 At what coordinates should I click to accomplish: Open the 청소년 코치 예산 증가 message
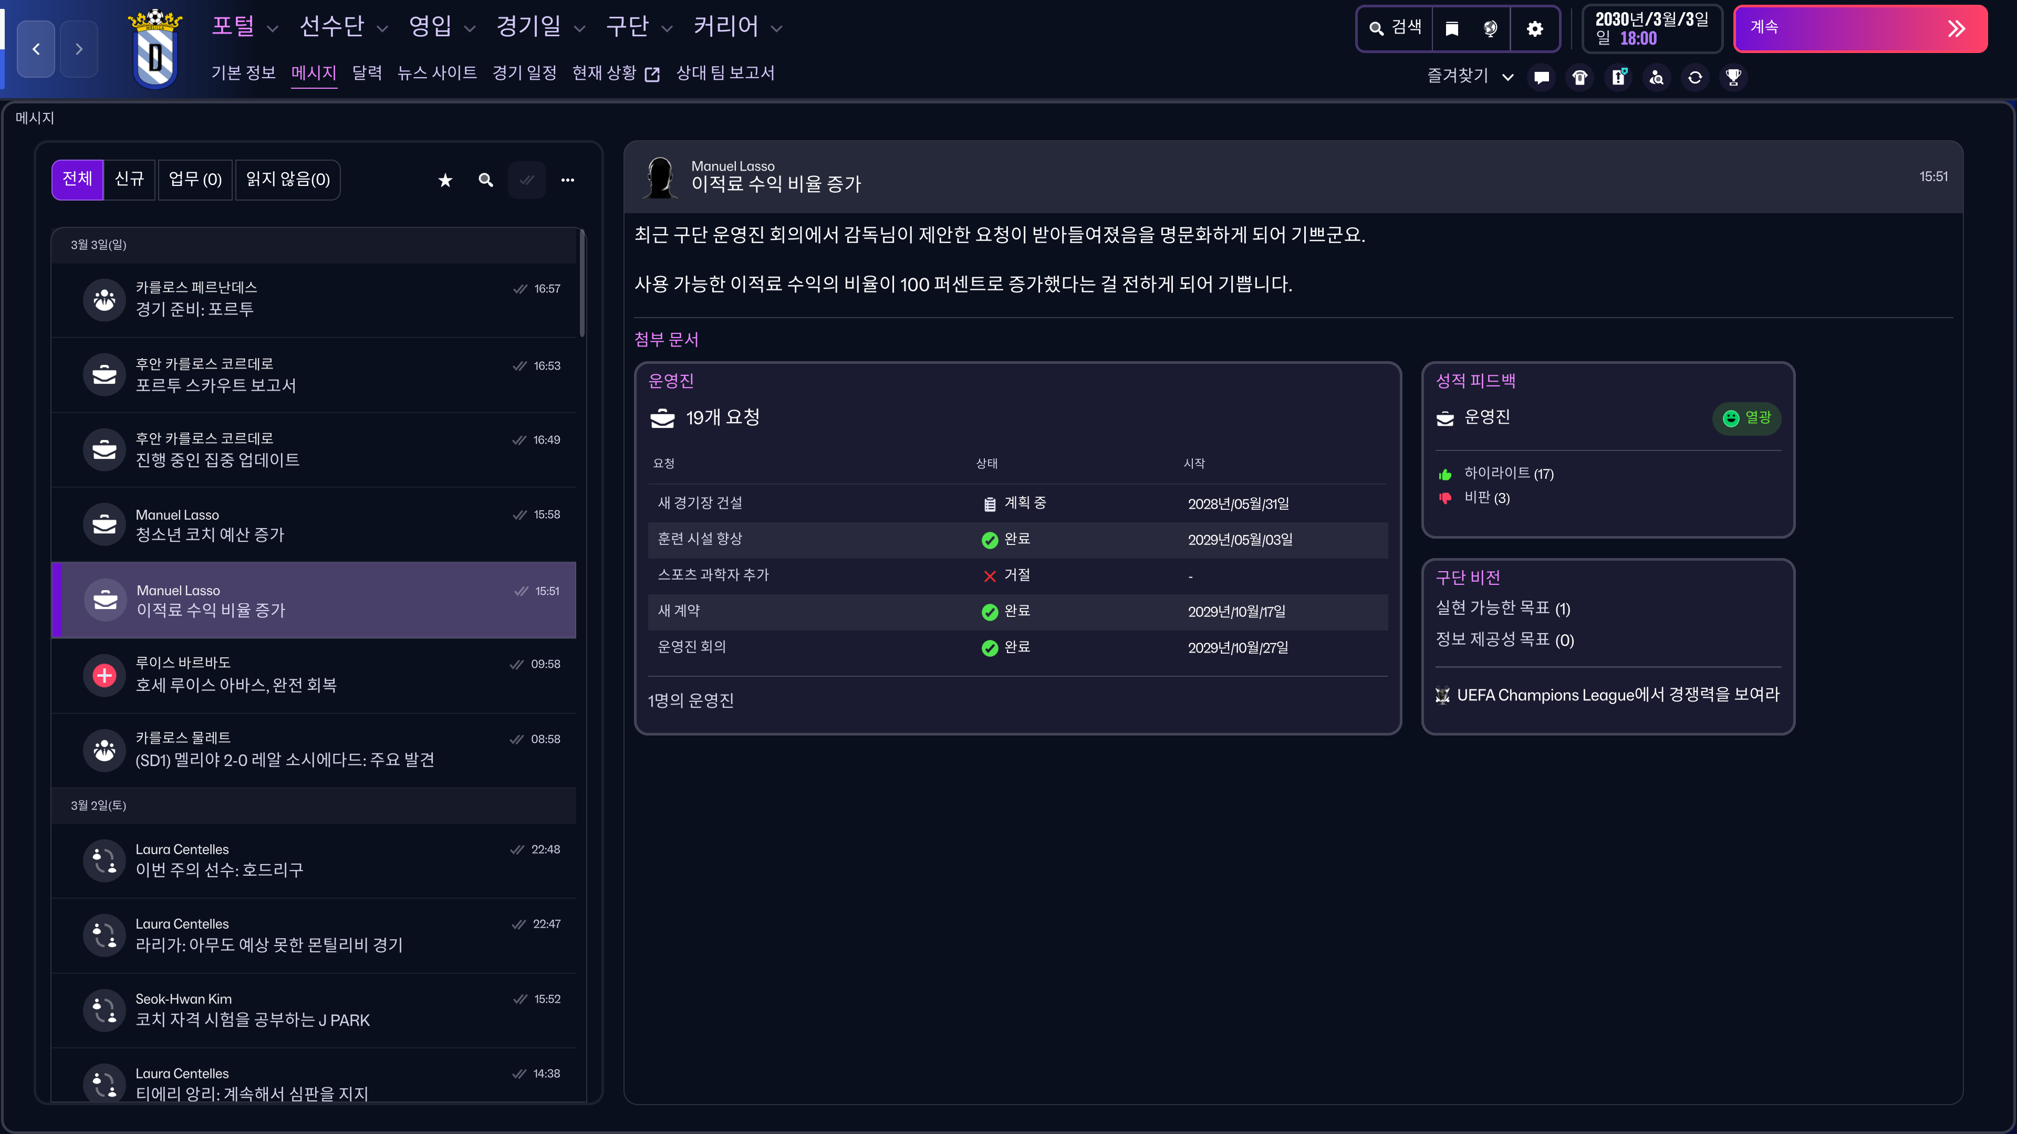point(313,524)
